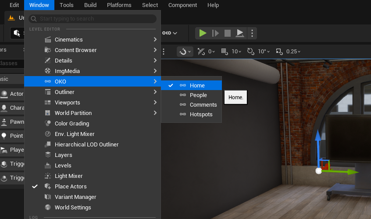
Task: Enable the OKO Comments panel
Action: point(191,104)
